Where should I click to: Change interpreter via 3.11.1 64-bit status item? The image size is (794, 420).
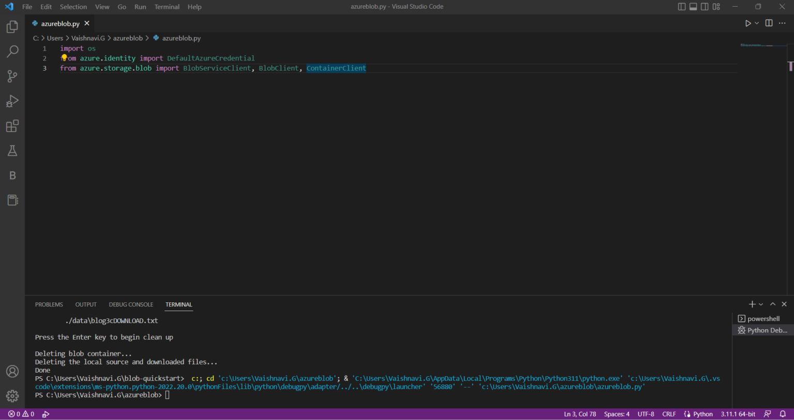(738, 413)
